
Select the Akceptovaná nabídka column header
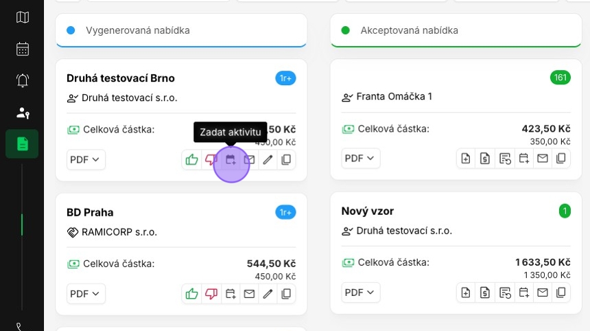409,30
